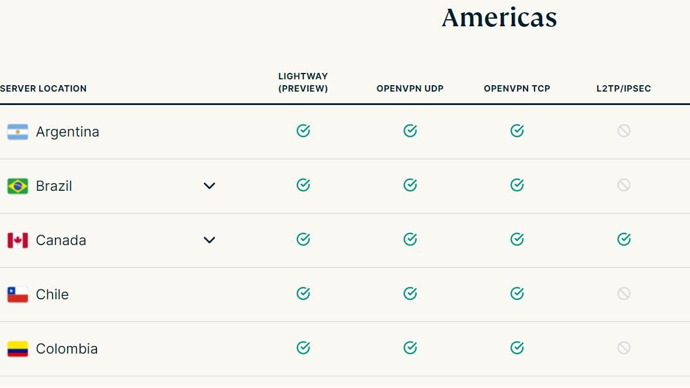Image resolution: width=690 pixels, height=388 pixels.
Task: Click Argentina's Lightway checkmark
Action: 303,131
